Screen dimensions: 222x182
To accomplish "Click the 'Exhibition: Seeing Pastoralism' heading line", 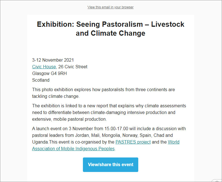I will click(x=110, y=24).
